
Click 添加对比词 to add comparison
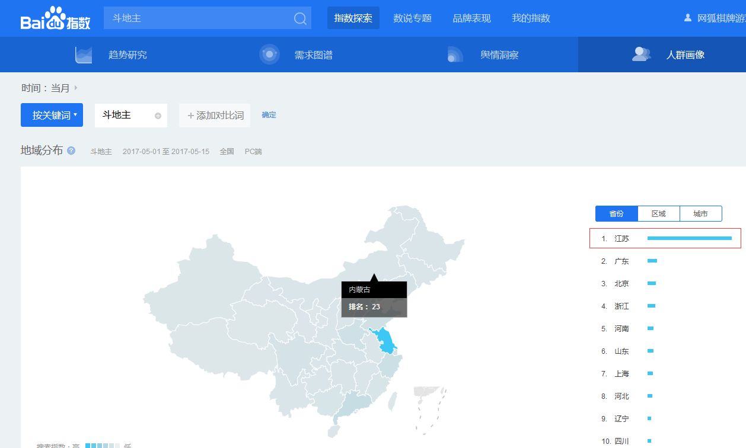pyautogui.click(x=215, y=116)
